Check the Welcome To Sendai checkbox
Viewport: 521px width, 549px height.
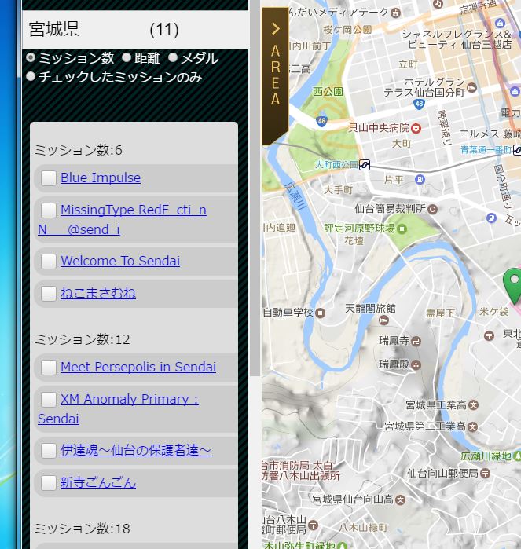pyautogui.click(x=49, y=262)
